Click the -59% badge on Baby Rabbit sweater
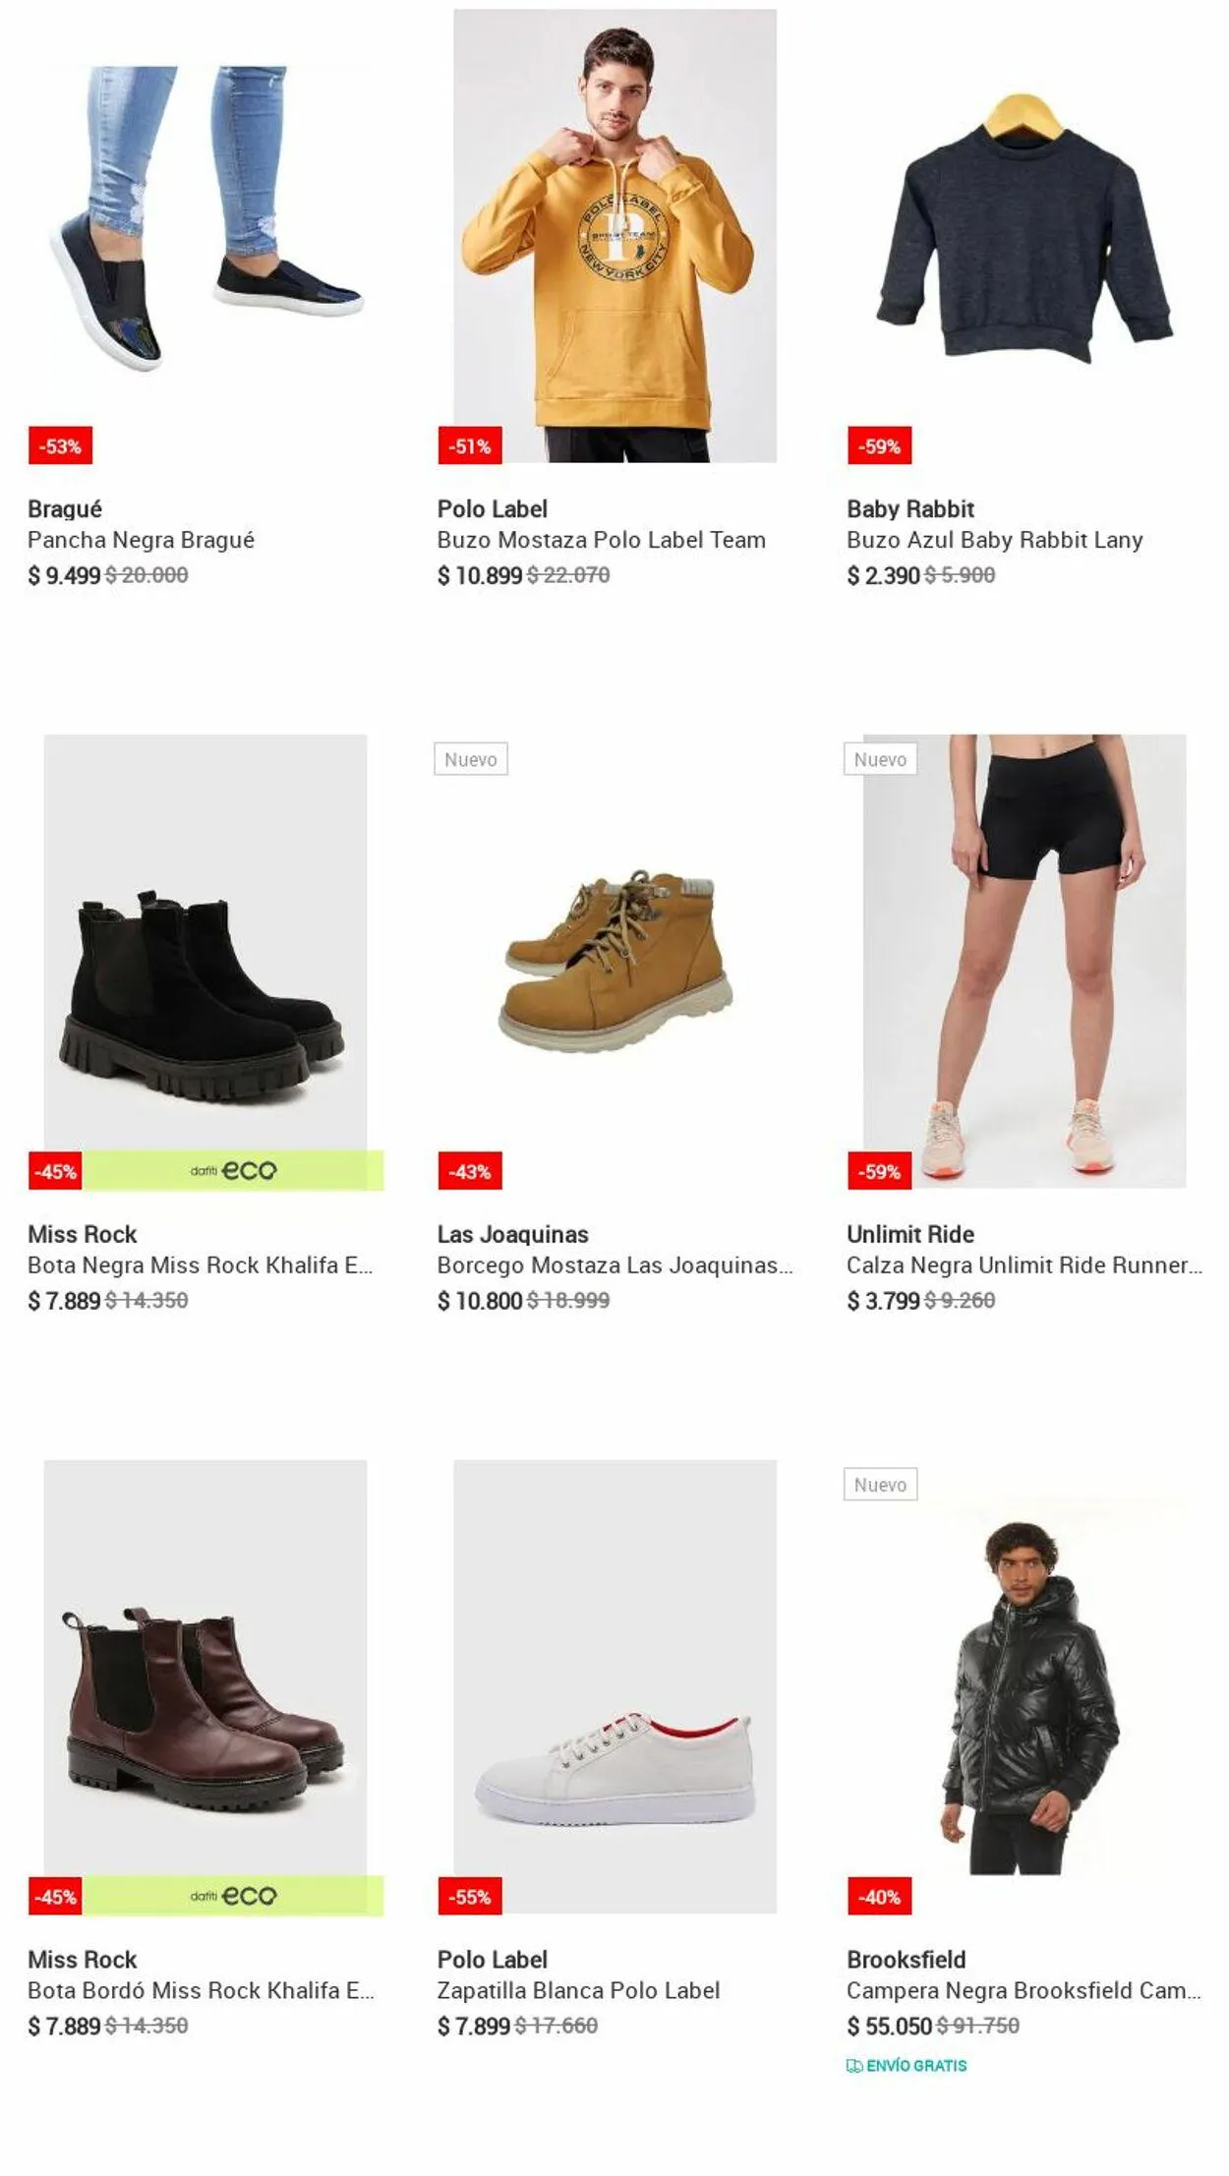This screenshot has width=1229, height=2176. tap(880, 445)
